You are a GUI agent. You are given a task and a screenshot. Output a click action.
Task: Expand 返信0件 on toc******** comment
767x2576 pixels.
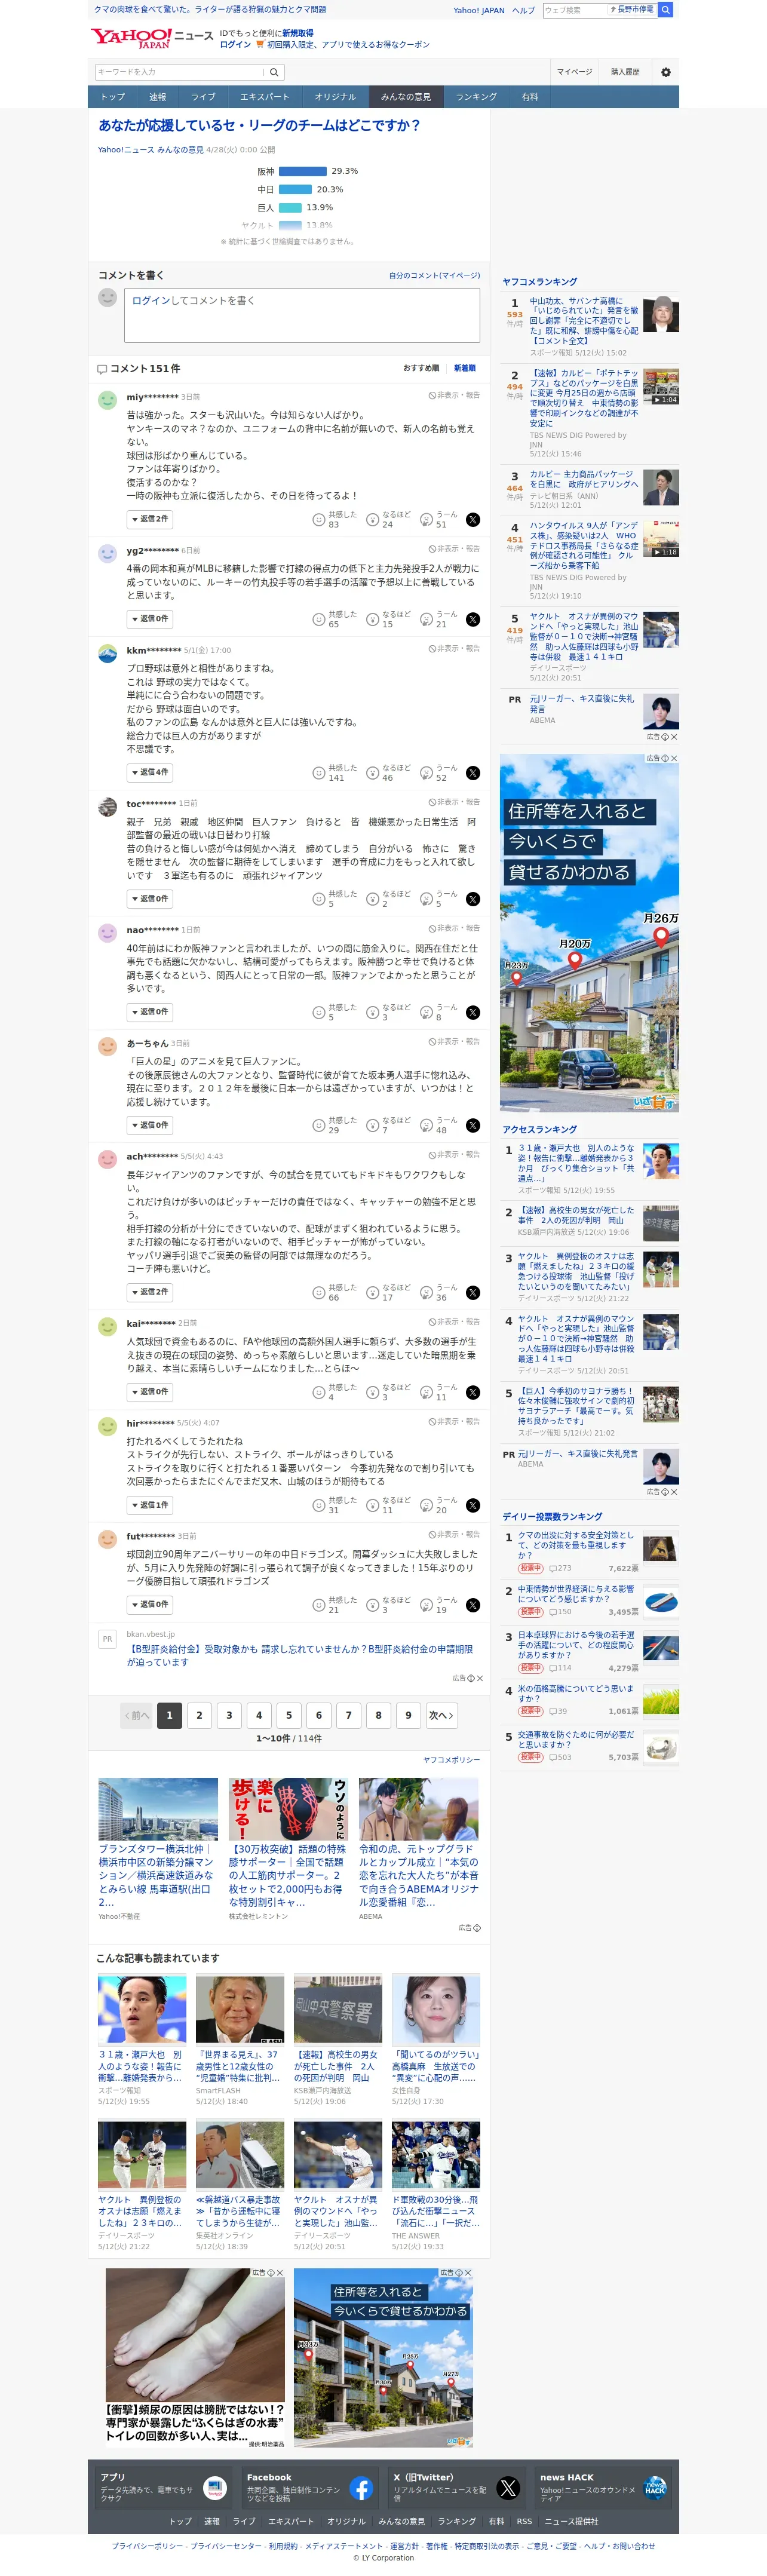150,899
